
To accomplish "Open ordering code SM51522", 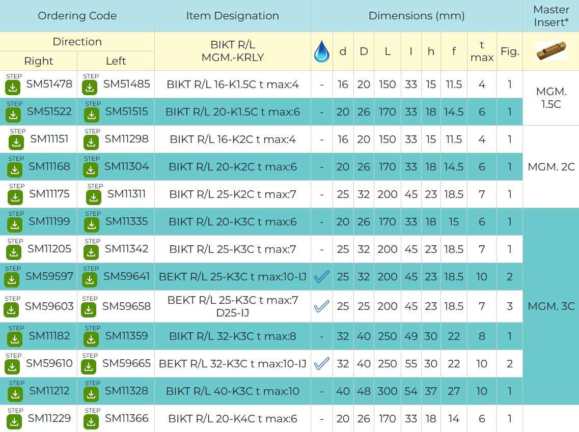I will coord(49,112).
